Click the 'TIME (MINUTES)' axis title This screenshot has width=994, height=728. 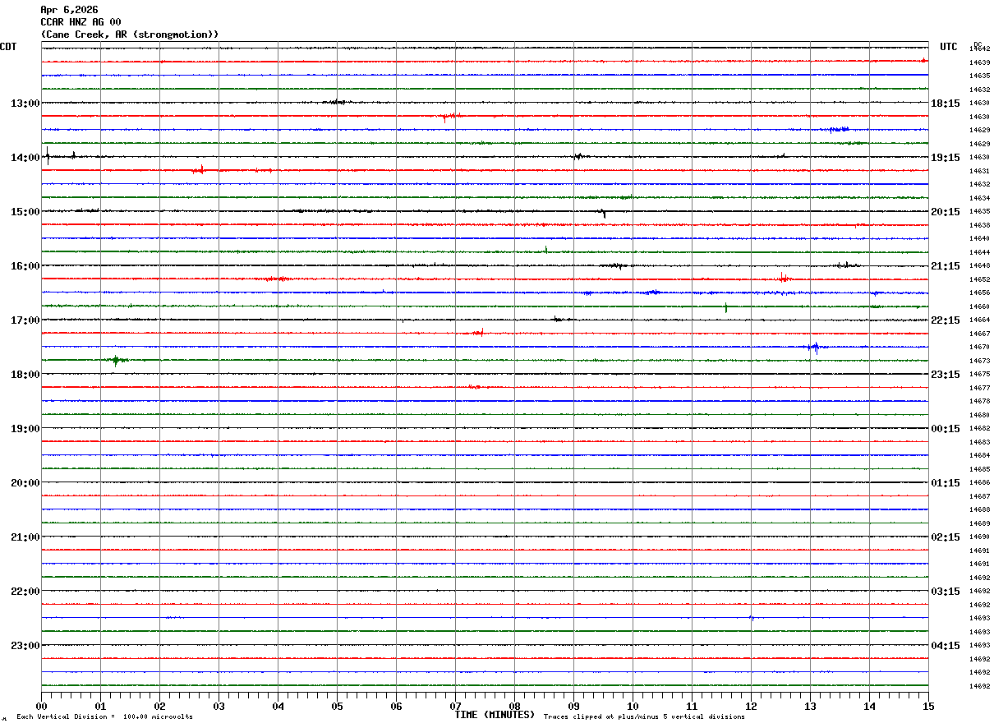coord(495,715)
